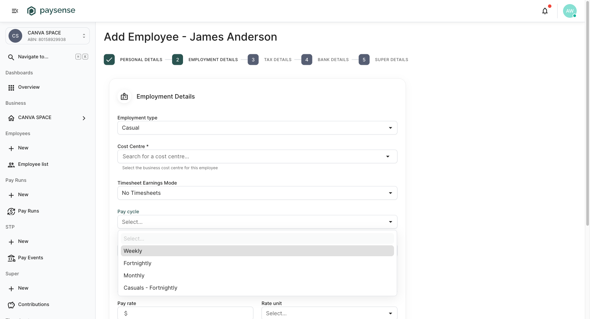
Task: Select New under Super
Action: [23, 288]
